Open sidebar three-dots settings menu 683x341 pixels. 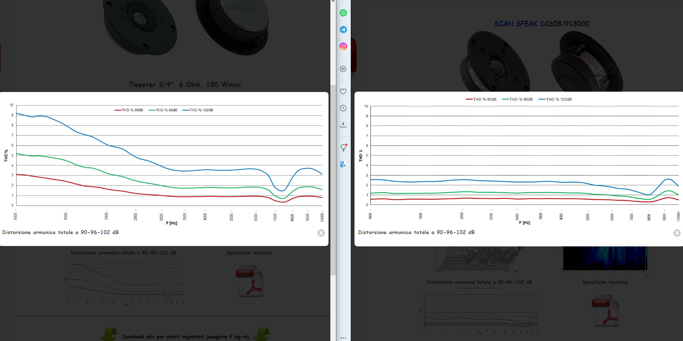point(343,338)
